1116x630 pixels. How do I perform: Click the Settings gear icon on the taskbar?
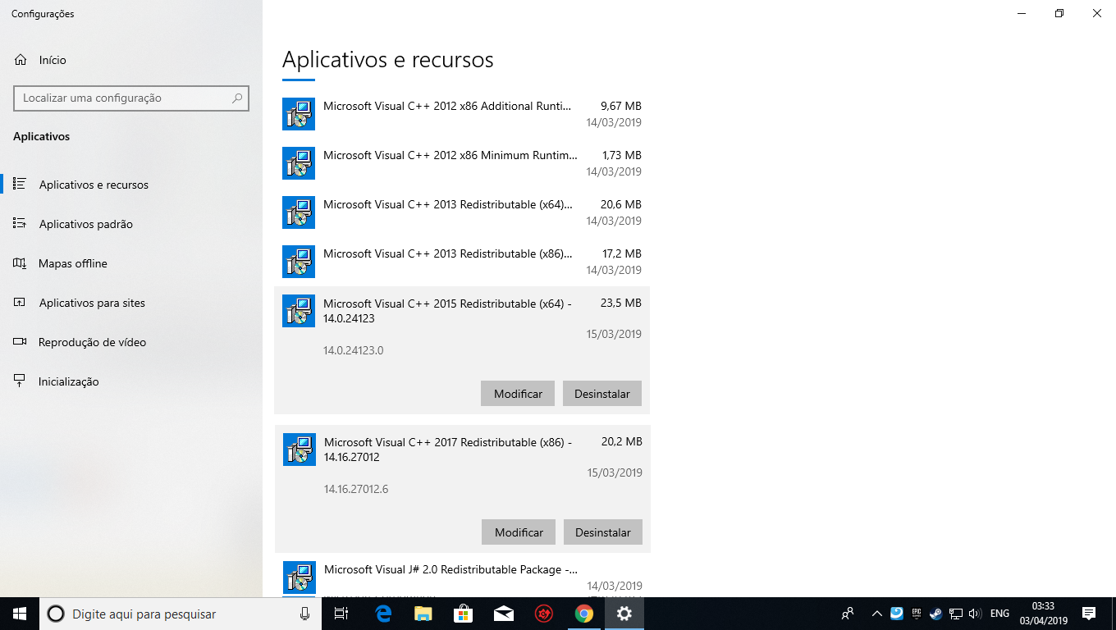coord(624,614)
